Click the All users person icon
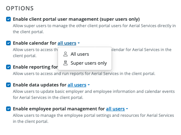Screen dimensions: 181x135 [x=65, y=54]
